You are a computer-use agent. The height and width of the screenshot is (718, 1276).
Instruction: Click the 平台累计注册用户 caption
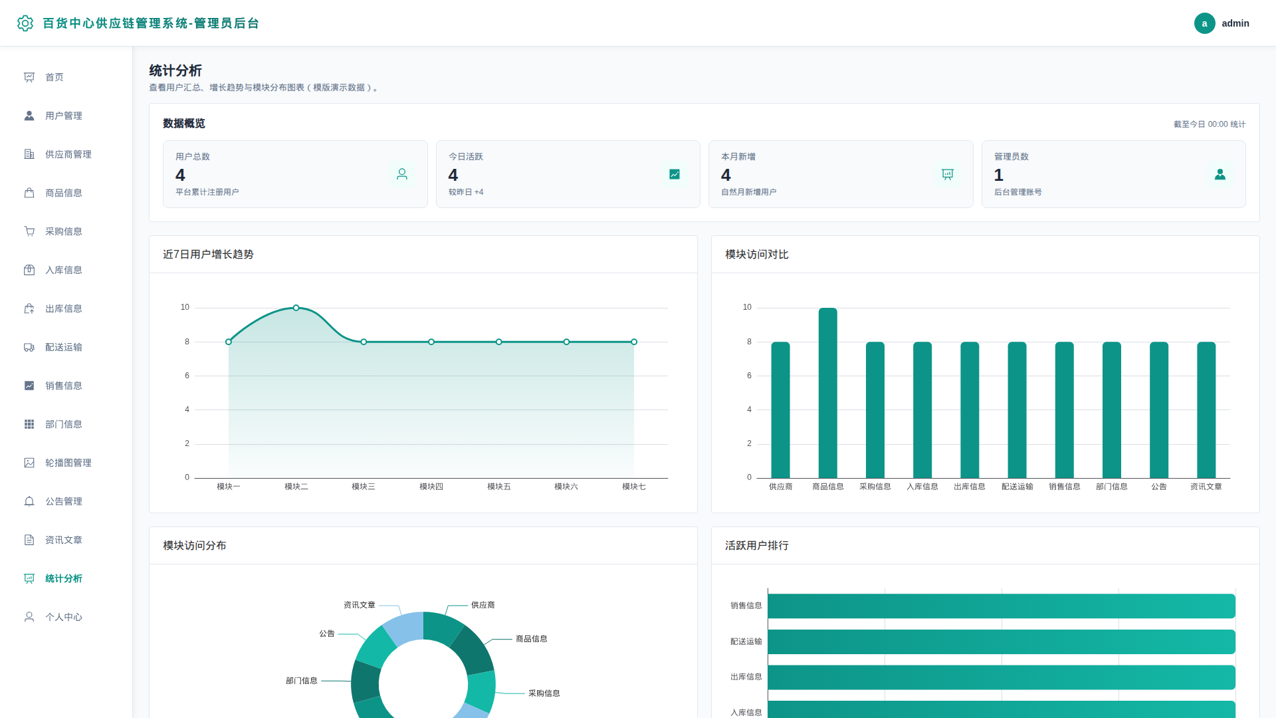tap(207, 192)
